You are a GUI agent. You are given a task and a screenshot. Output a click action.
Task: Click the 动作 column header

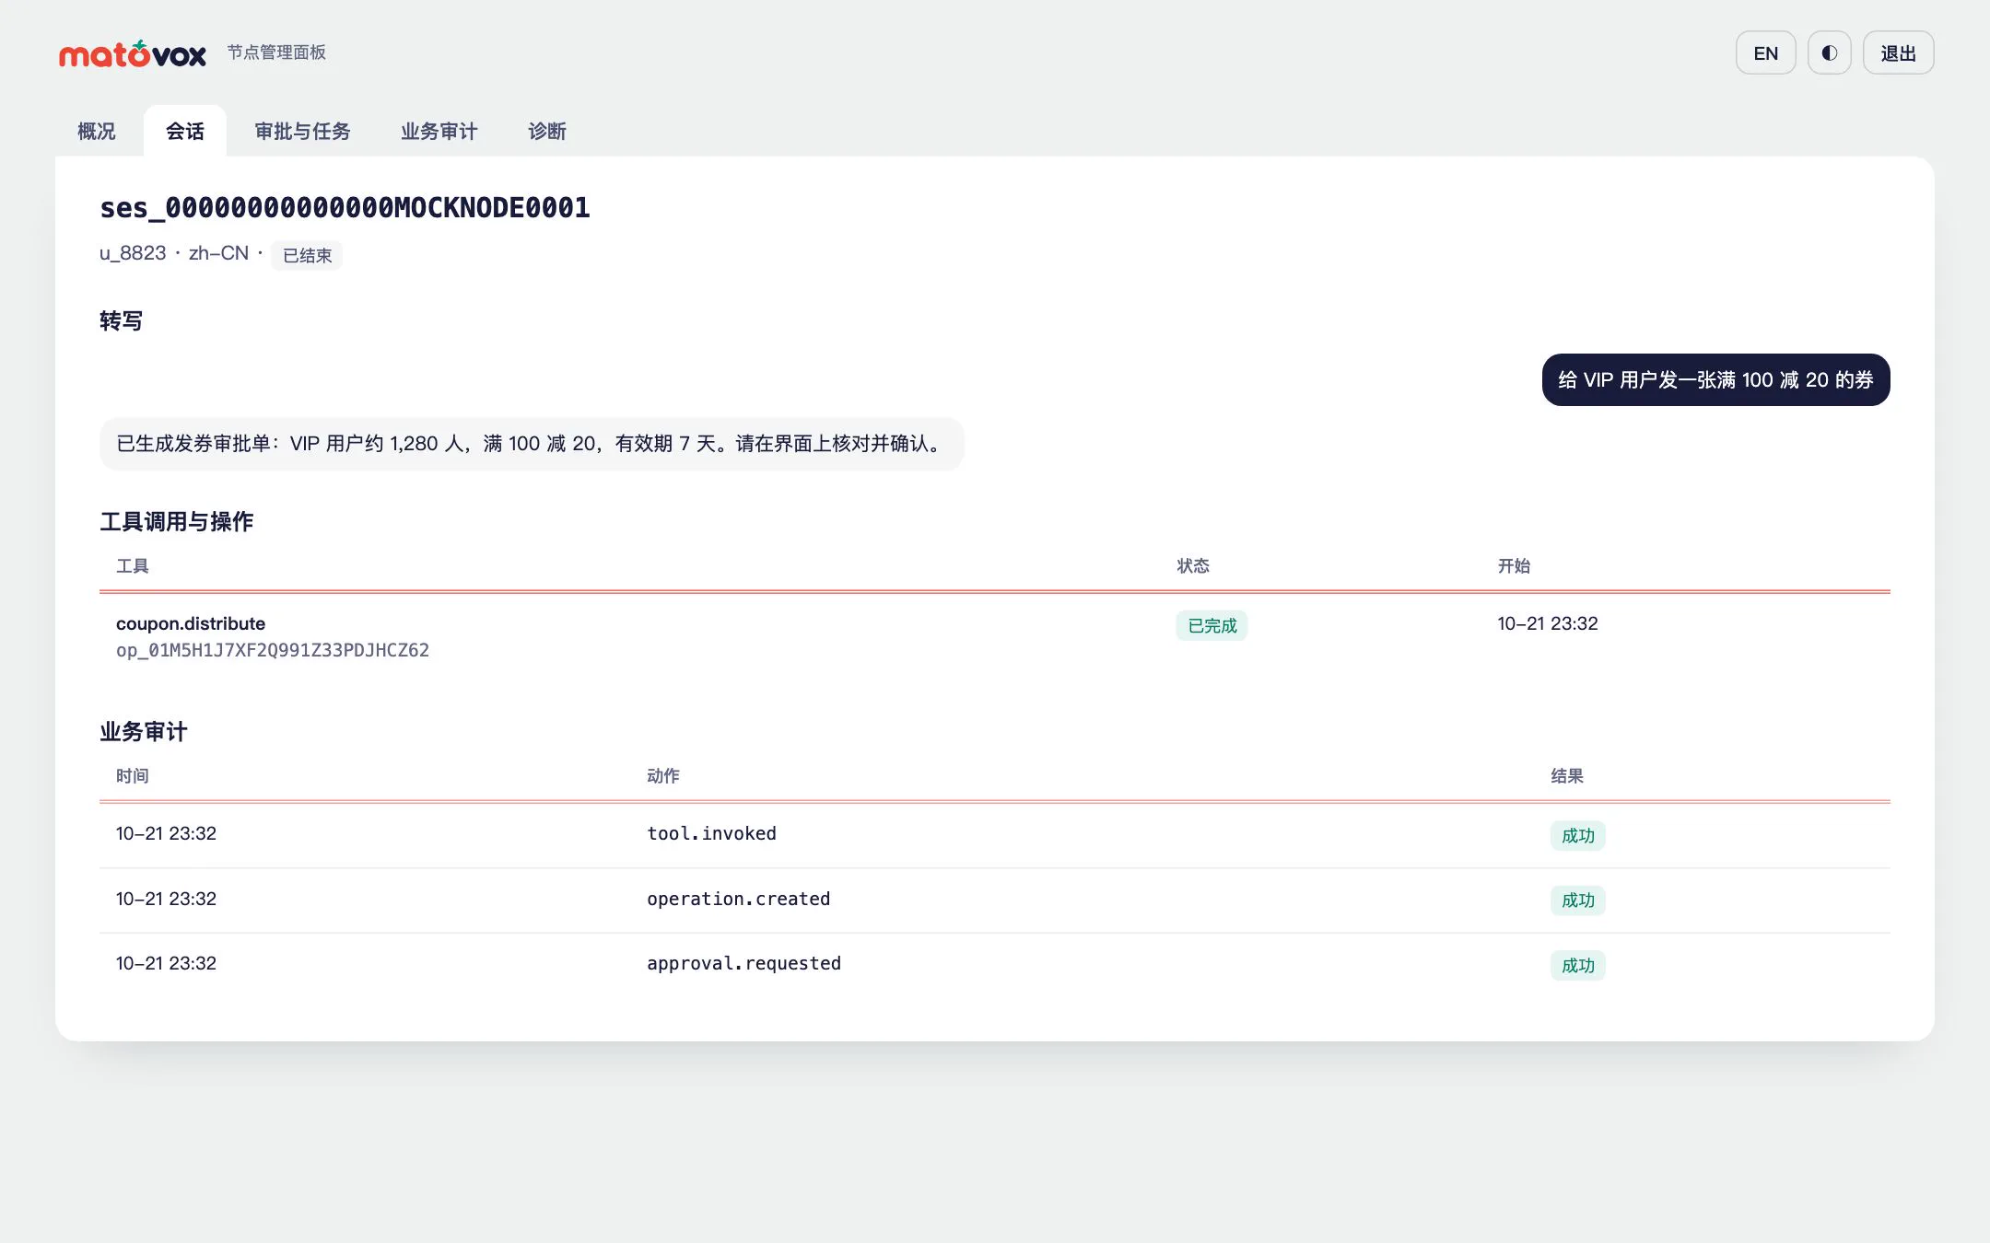pyautogui.click(x=663, y=776)
